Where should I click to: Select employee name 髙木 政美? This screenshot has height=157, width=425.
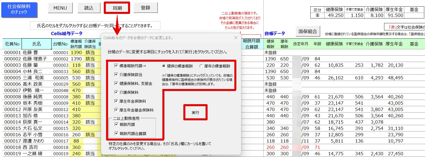(x=33, y=84)
